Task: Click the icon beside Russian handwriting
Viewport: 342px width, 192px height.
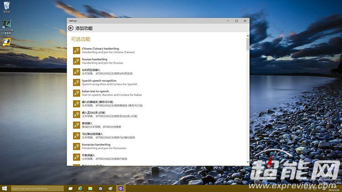Action: (77, 61)
